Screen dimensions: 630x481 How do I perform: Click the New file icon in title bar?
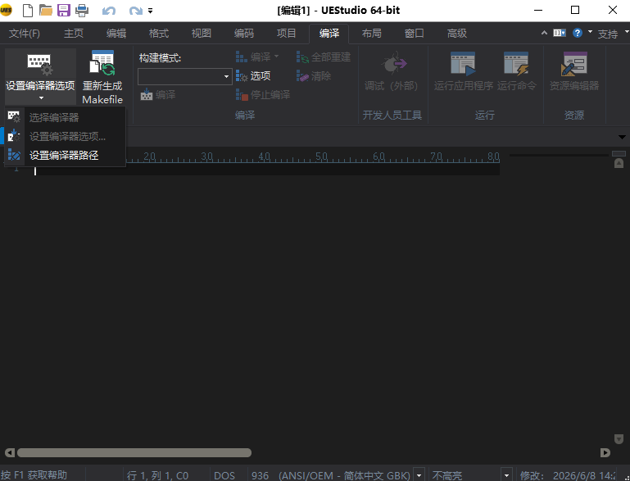(x=27, y=10)
